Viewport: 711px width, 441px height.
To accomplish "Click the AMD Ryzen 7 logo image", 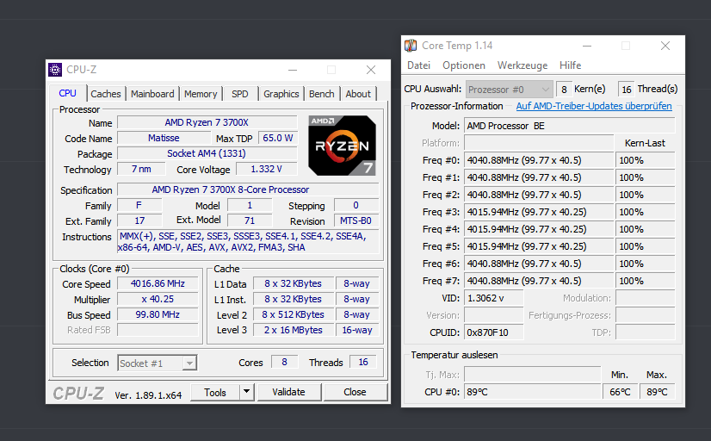I will click(x=342, y=146).
